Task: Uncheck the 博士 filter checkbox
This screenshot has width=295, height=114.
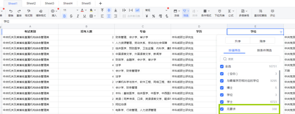Action: point(222,88)
